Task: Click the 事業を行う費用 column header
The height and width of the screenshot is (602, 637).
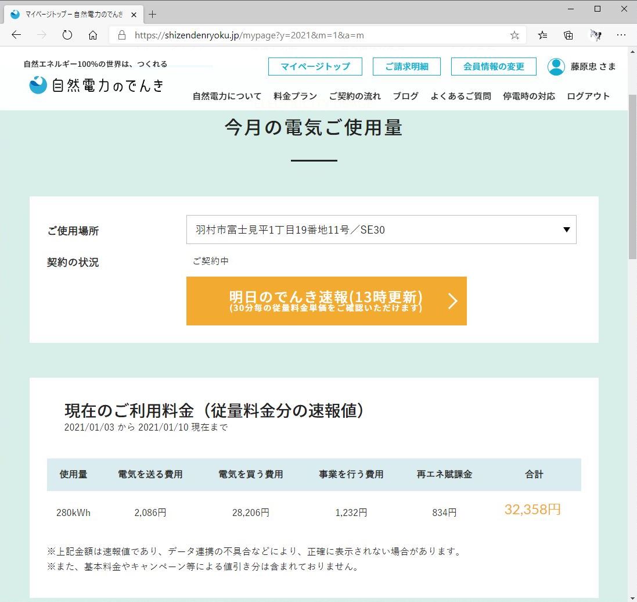Action: tap(351, 474)
